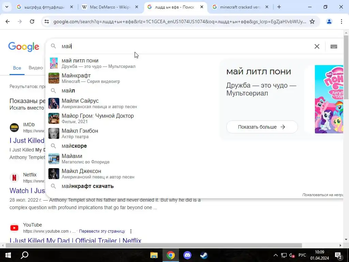Open the 'Watch I Jus...' Netflix result
The height and width of the screenshot is (262, 349).
[27, 191]
